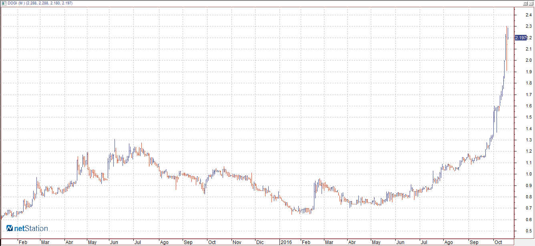The image size is (535, 246).
Task: Click the Nov month label on time axis
Action: pos(237,242)
